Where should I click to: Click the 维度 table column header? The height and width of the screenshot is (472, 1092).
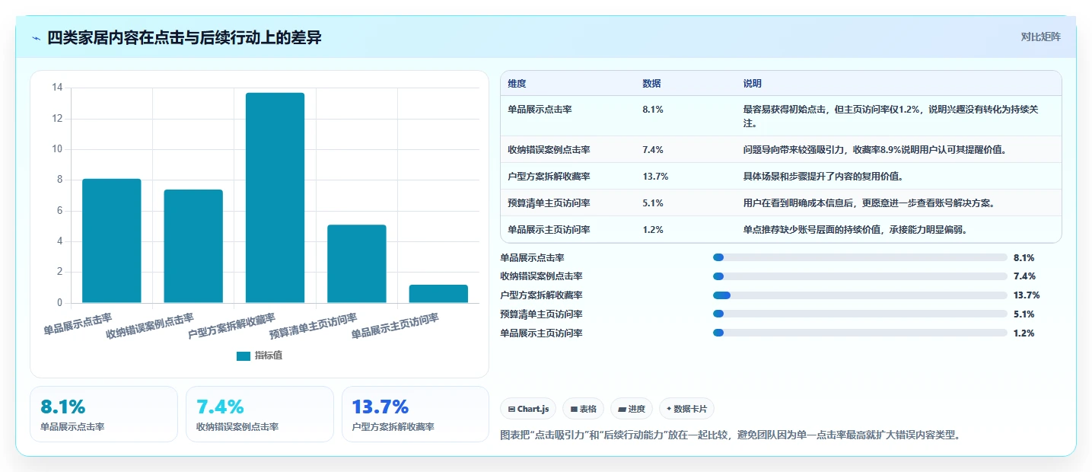517,84
